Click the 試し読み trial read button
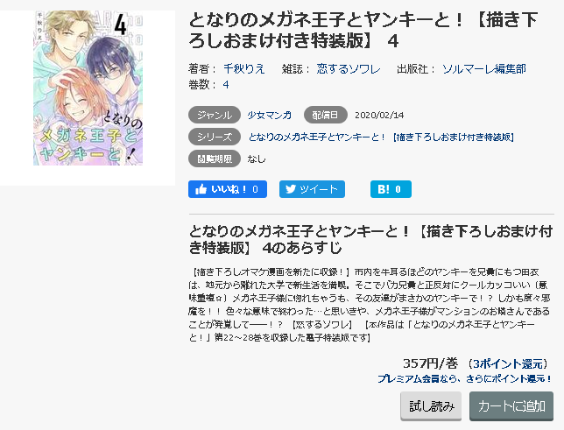This screenshot has height=430, width=564. [431, 405]
